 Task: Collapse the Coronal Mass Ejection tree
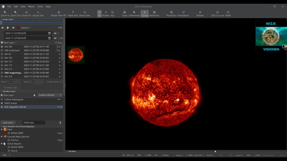click(1, 137)
